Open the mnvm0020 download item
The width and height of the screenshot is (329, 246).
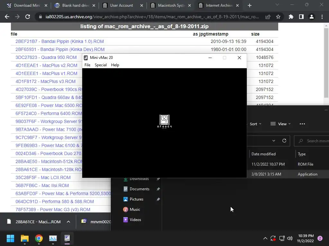pos(95,222)
